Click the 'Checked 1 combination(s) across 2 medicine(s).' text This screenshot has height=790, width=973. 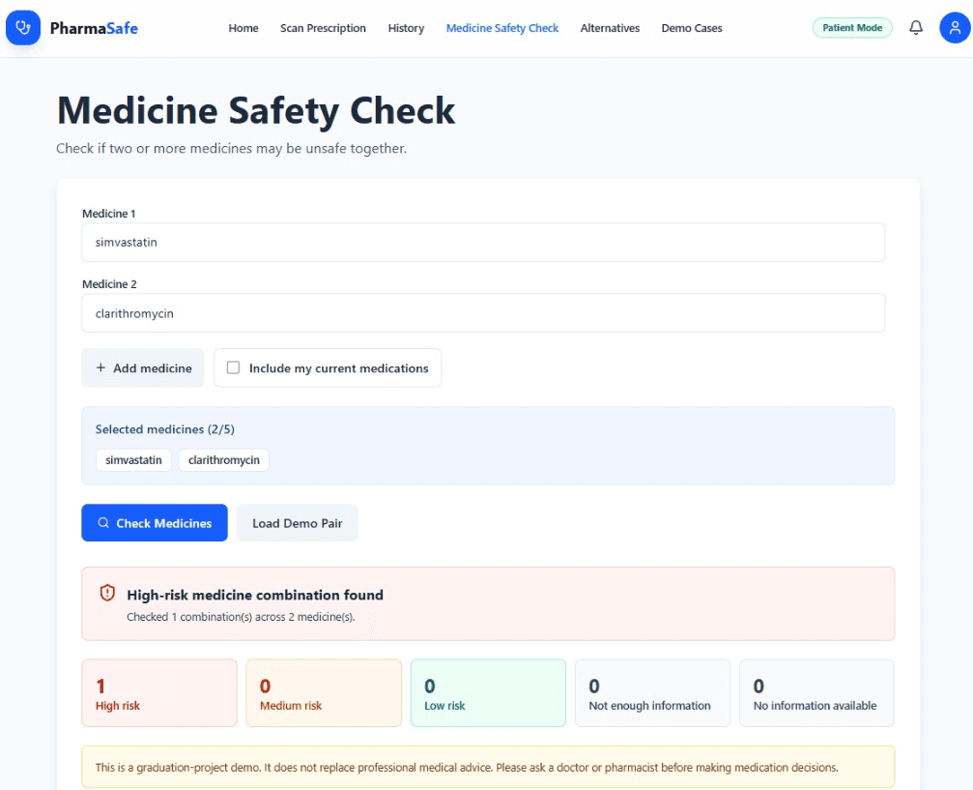241,617
